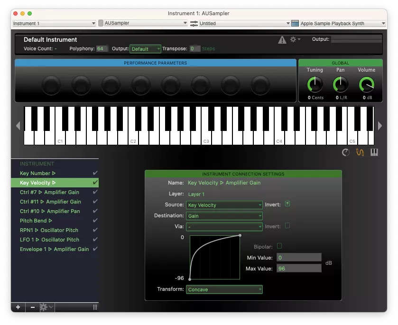Viewport: 398px width, 325px height.
Task: Click the warning triangle icon
Action: (x=282, y=40)
